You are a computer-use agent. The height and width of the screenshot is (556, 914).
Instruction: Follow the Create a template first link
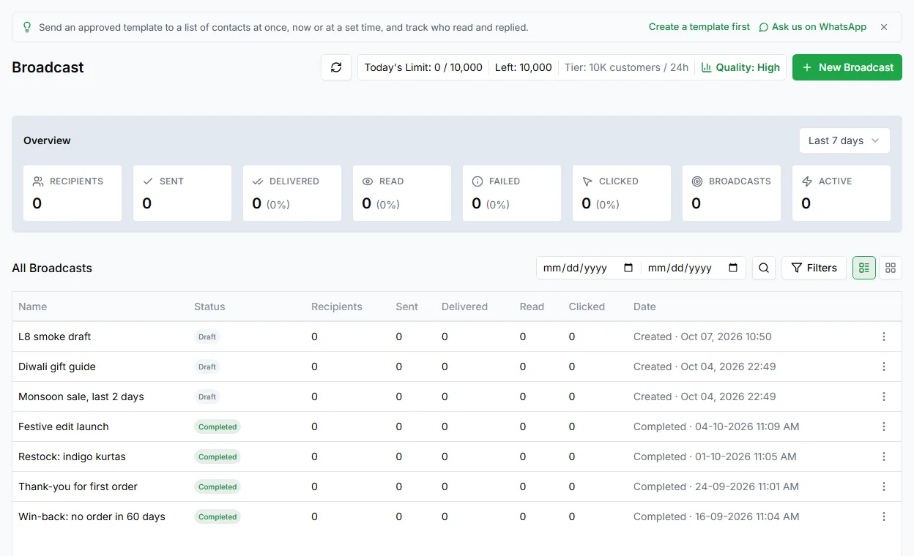pos(699,27)
